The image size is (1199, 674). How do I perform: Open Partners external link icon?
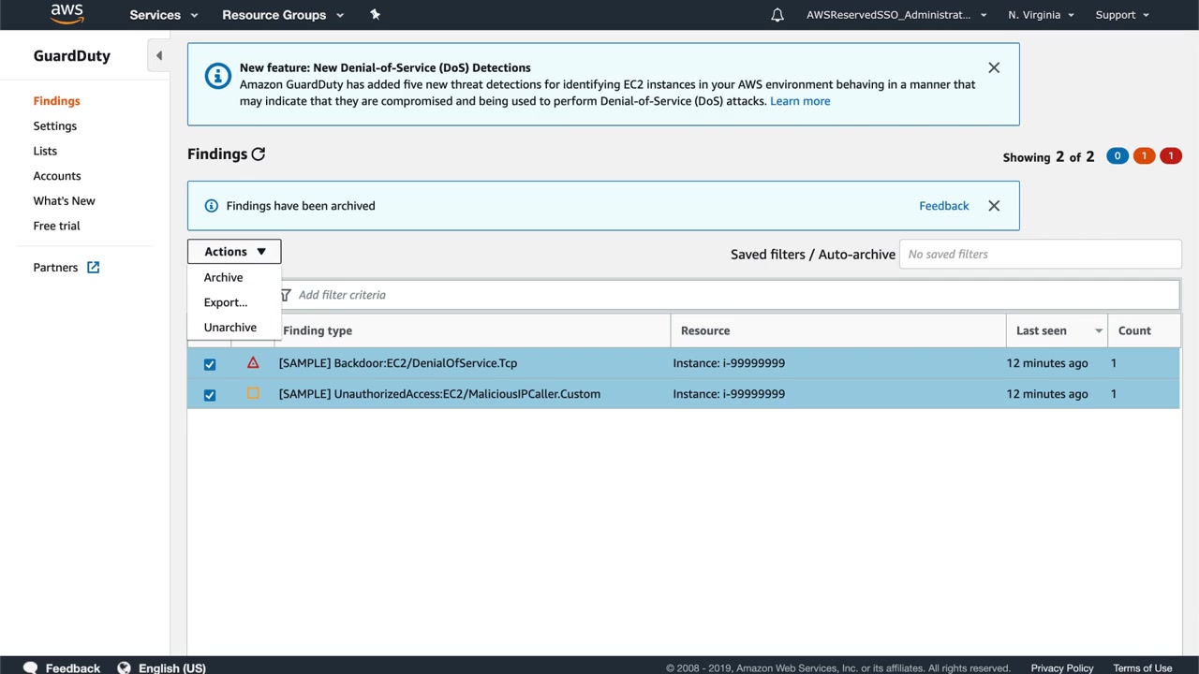click(x=93, y=268)
